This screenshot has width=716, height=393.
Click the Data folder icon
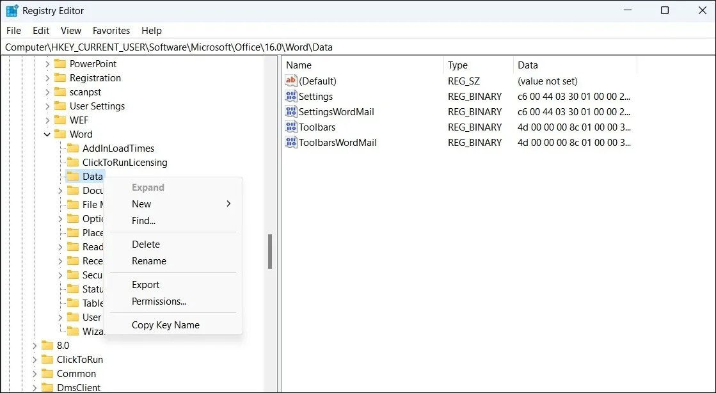pyautogui.click(x=72, y=177)
